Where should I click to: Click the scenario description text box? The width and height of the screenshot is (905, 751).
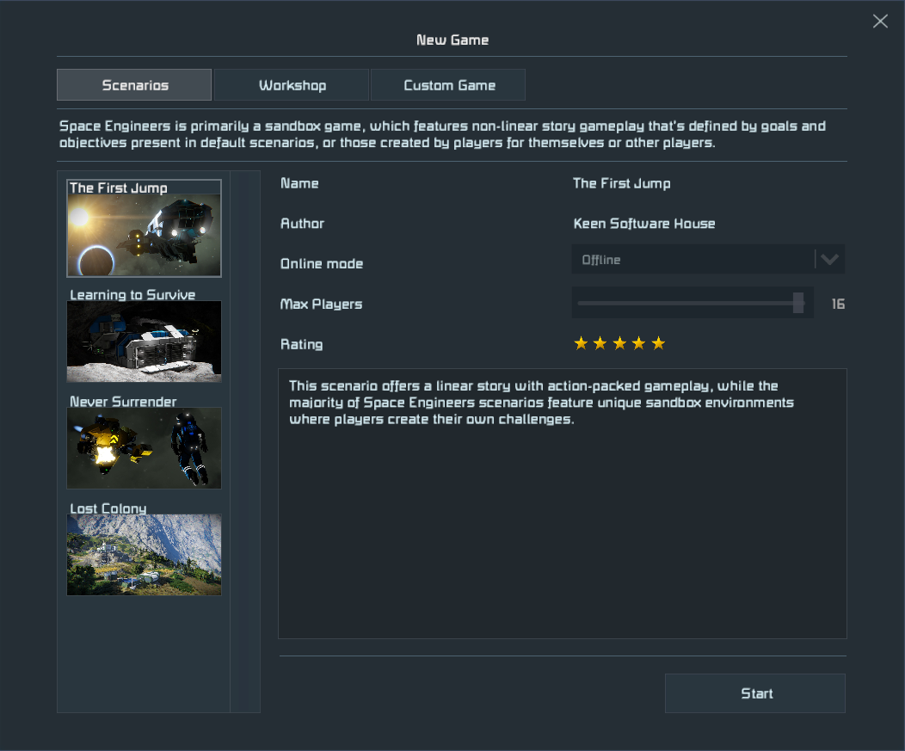(x=562, y=503)
